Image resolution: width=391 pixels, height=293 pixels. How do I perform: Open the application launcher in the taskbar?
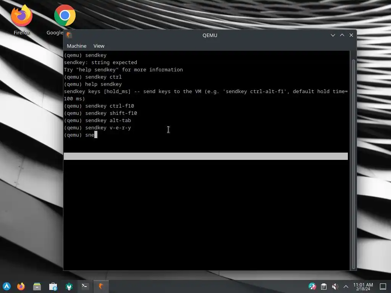coord(7,287)
